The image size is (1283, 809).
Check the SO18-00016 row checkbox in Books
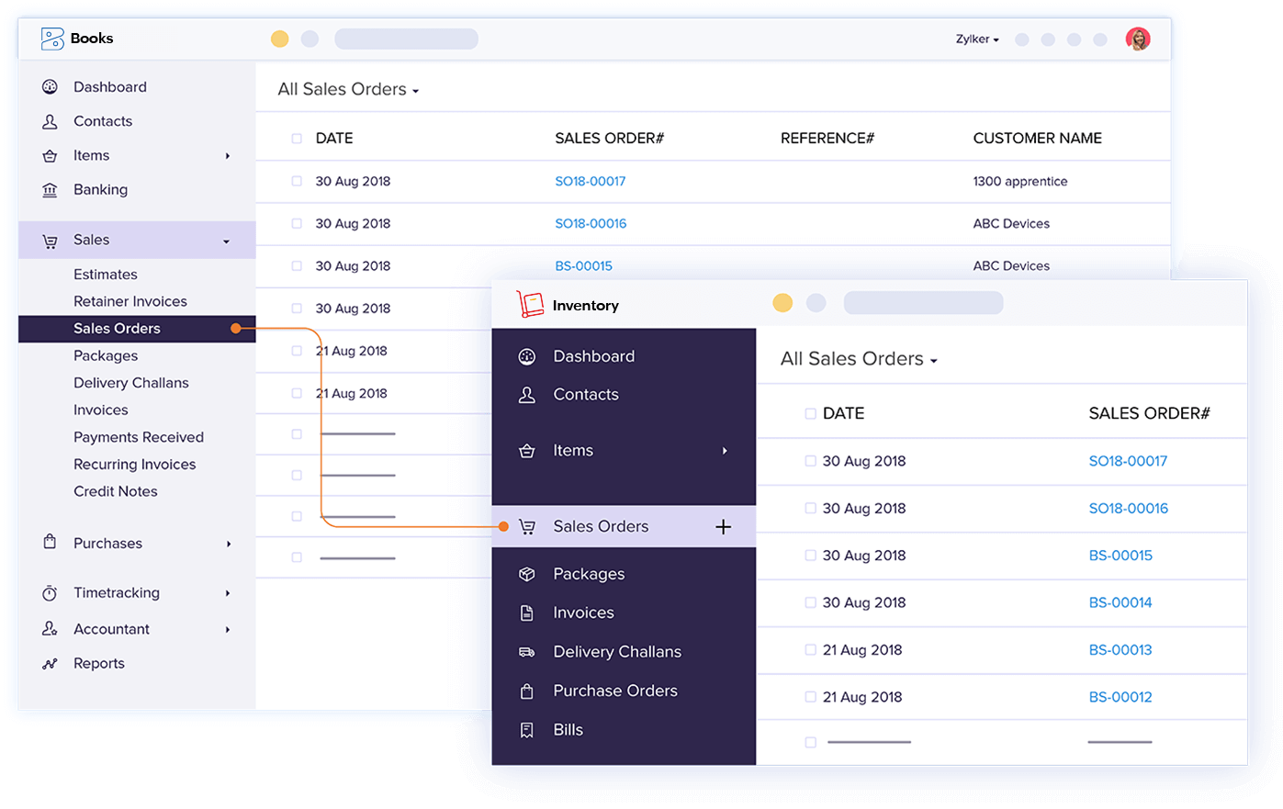(x=297, y=224)
